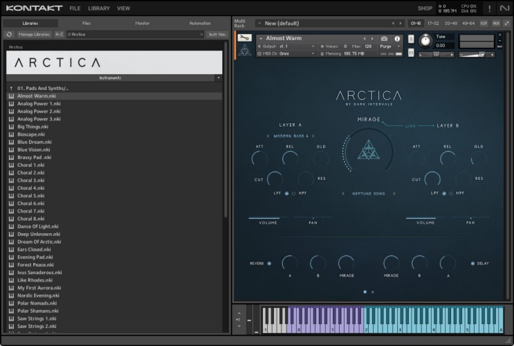Switch to the Files tab
Image resolution: width=514 pixels, height=346 pixels.
[86, 23]
